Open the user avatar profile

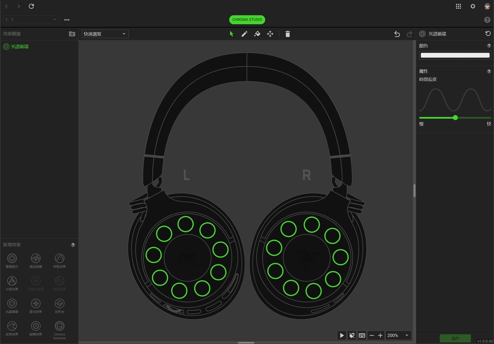[x=487, y=6]
